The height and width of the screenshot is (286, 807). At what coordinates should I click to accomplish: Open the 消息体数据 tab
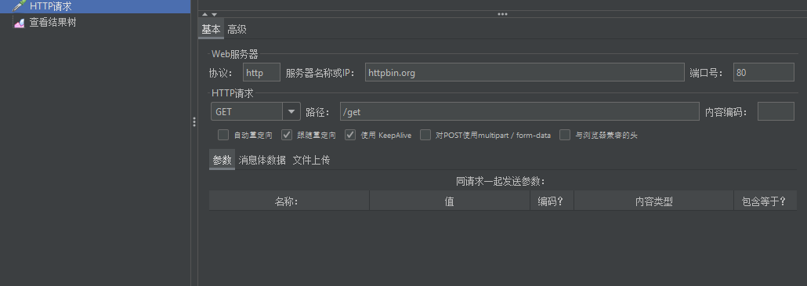[262, 160]
